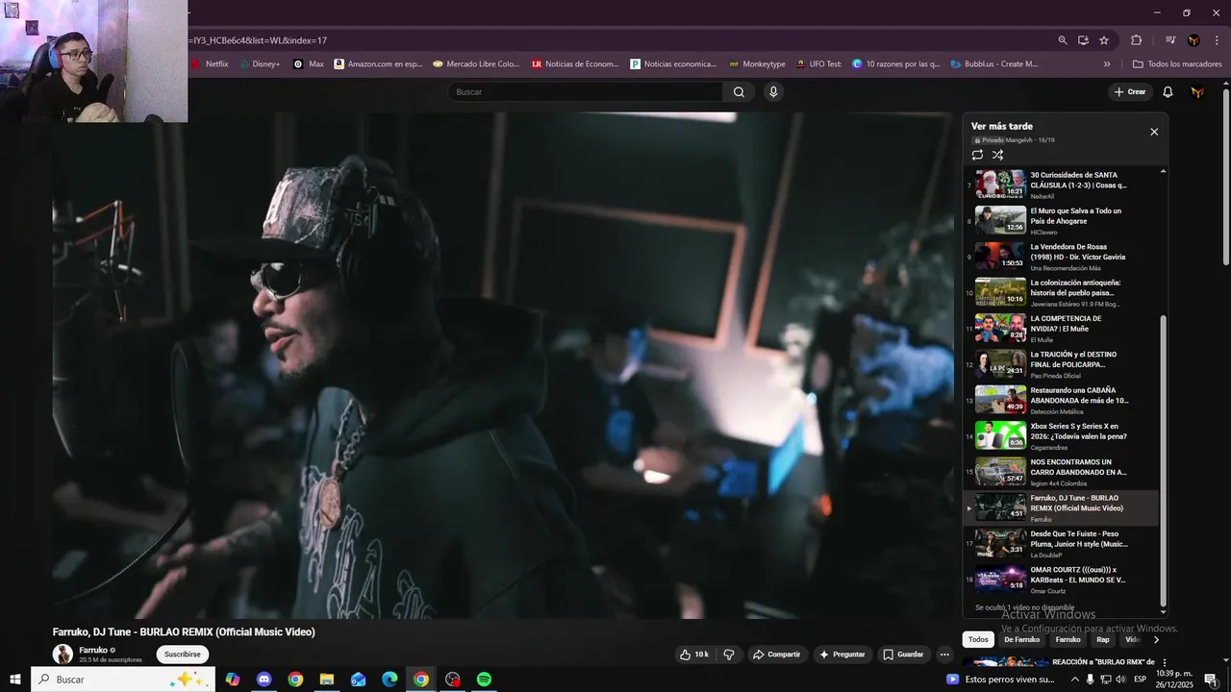This screenshot has height=692, width=1231.
Task: Dislike the video with the thumbs-down button
Action: click(x=729, y=655)
